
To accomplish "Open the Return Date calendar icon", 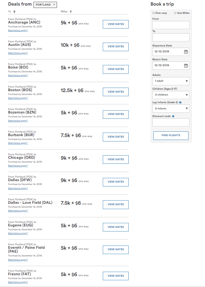I will click(x=185, y=65).
